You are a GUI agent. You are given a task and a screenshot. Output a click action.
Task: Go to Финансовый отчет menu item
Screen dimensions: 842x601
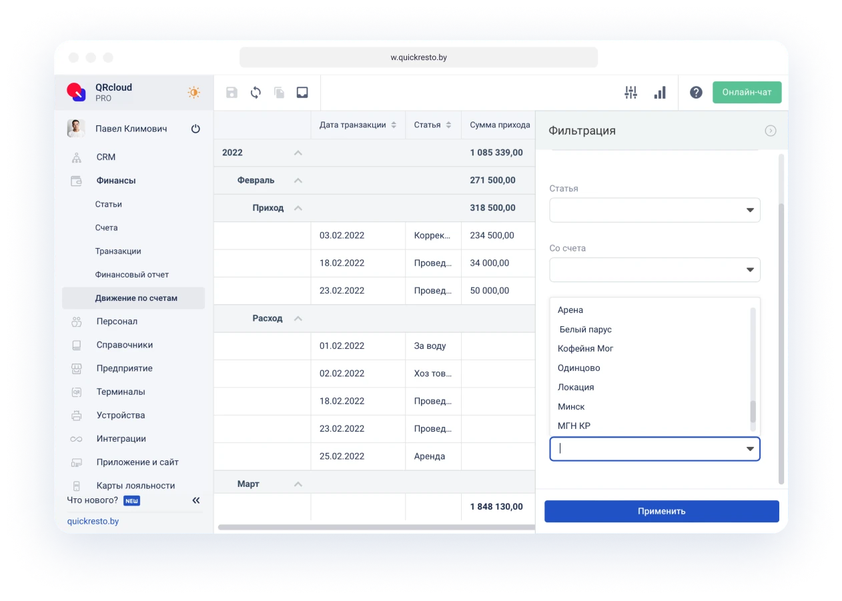click(132, 274)
